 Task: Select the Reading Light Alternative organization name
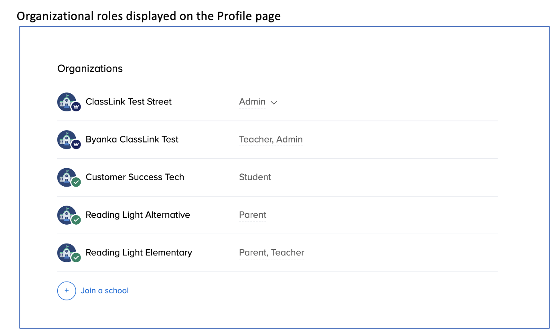pyautogui.click(x=138, y=215)
